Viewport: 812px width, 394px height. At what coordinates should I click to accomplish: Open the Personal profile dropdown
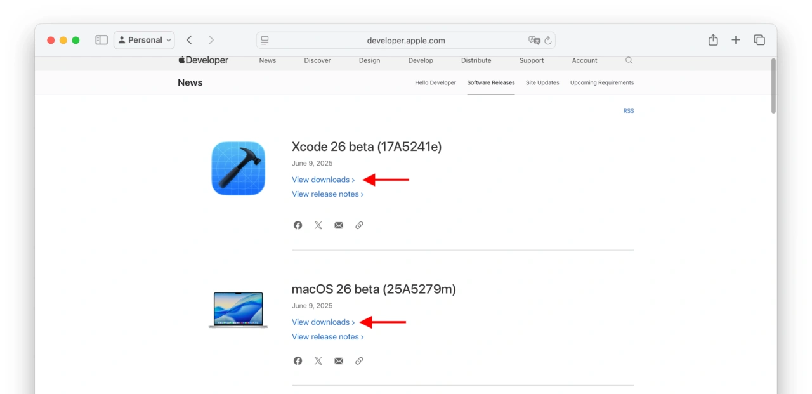coord(144,40)
